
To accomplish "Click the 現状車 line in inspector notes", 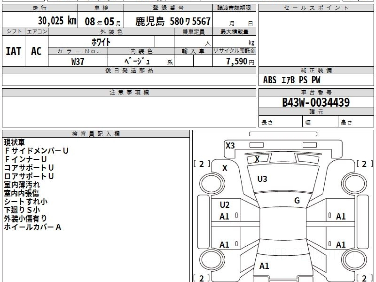I will 14,143.
